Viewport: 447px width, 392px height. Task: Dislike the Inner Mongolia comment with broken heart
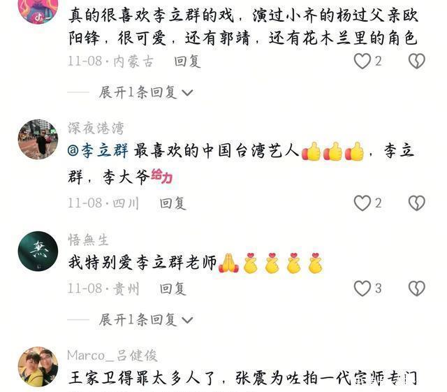point(416,61)
